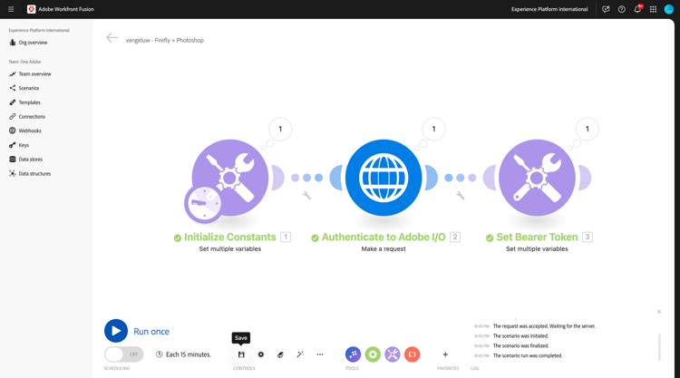Screen dimensions: 680x378
Task: Open the user profile avatar
Action: pos(669,9)
